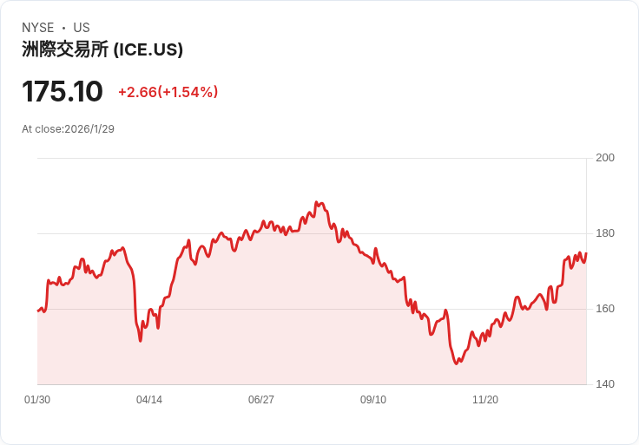
Task: Click the +2.66(+1.54%) price change
Action: pos(168,92)
